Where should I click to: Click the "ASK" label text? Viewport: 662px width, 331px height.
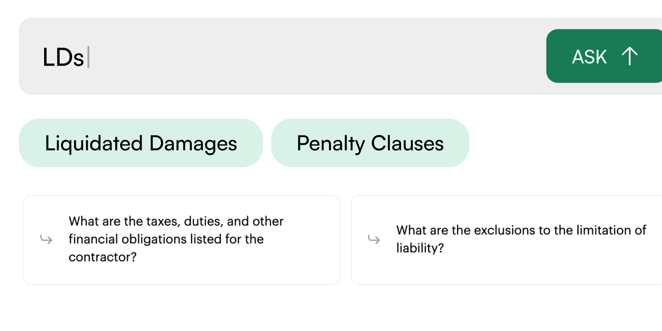tap(589, 57)
